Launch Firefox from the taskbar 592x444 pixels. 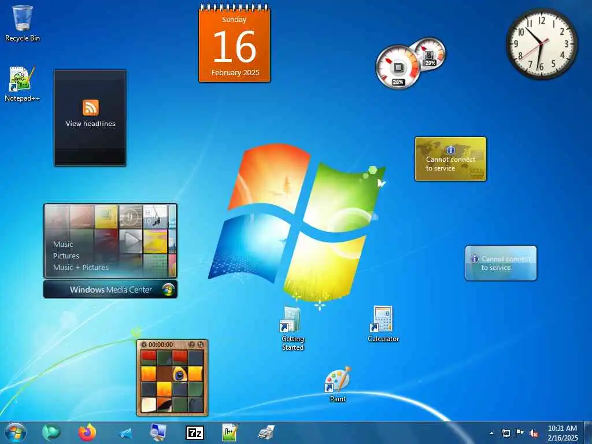point(87,432)
